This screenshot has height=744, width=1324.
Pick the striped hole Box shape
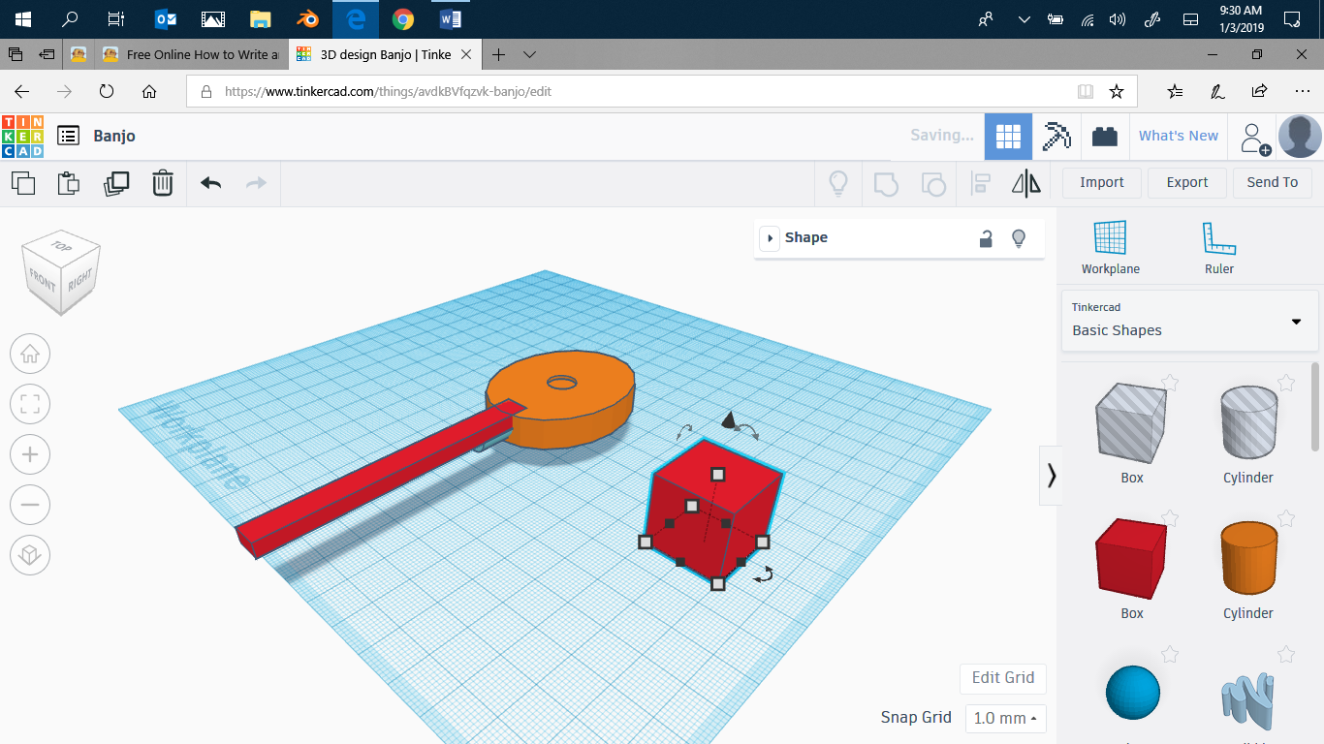tap(1132, 421)
